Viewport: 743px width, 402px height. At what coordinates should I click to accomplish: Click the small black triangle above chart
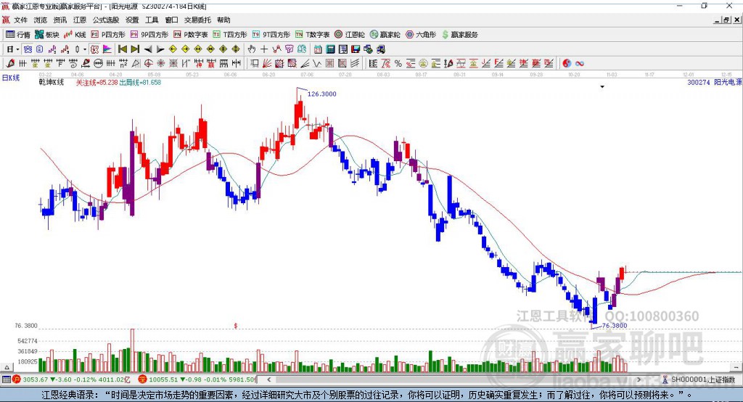(602, 87)
